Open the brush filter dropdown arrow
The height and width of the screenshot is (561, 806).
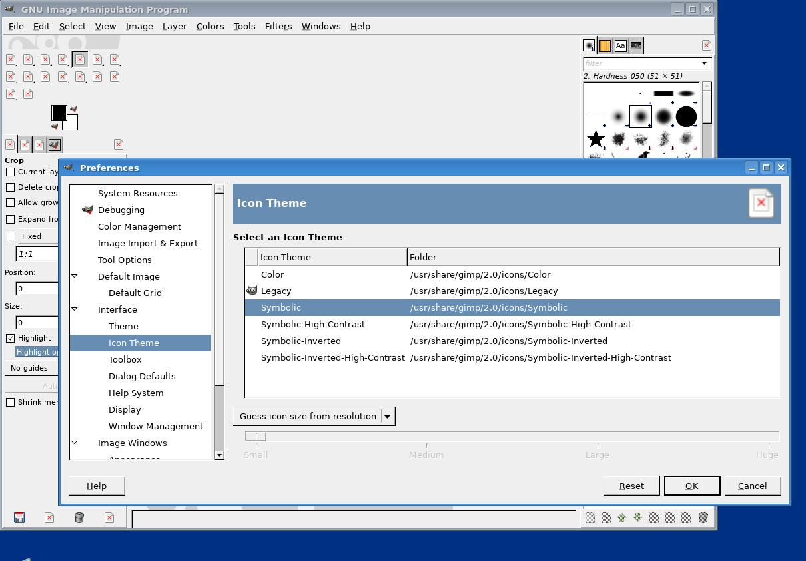tap(704, 63)
